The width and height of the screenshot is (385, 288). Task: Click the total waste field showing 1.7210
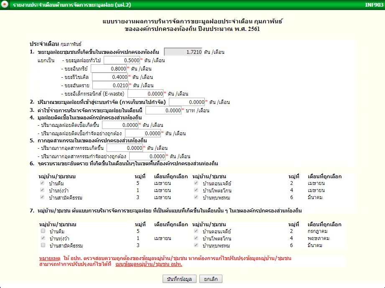[x=183, y=52]
